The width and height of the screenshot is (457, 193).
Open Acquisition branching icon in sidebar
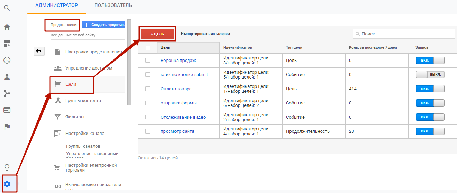[7, 93]
